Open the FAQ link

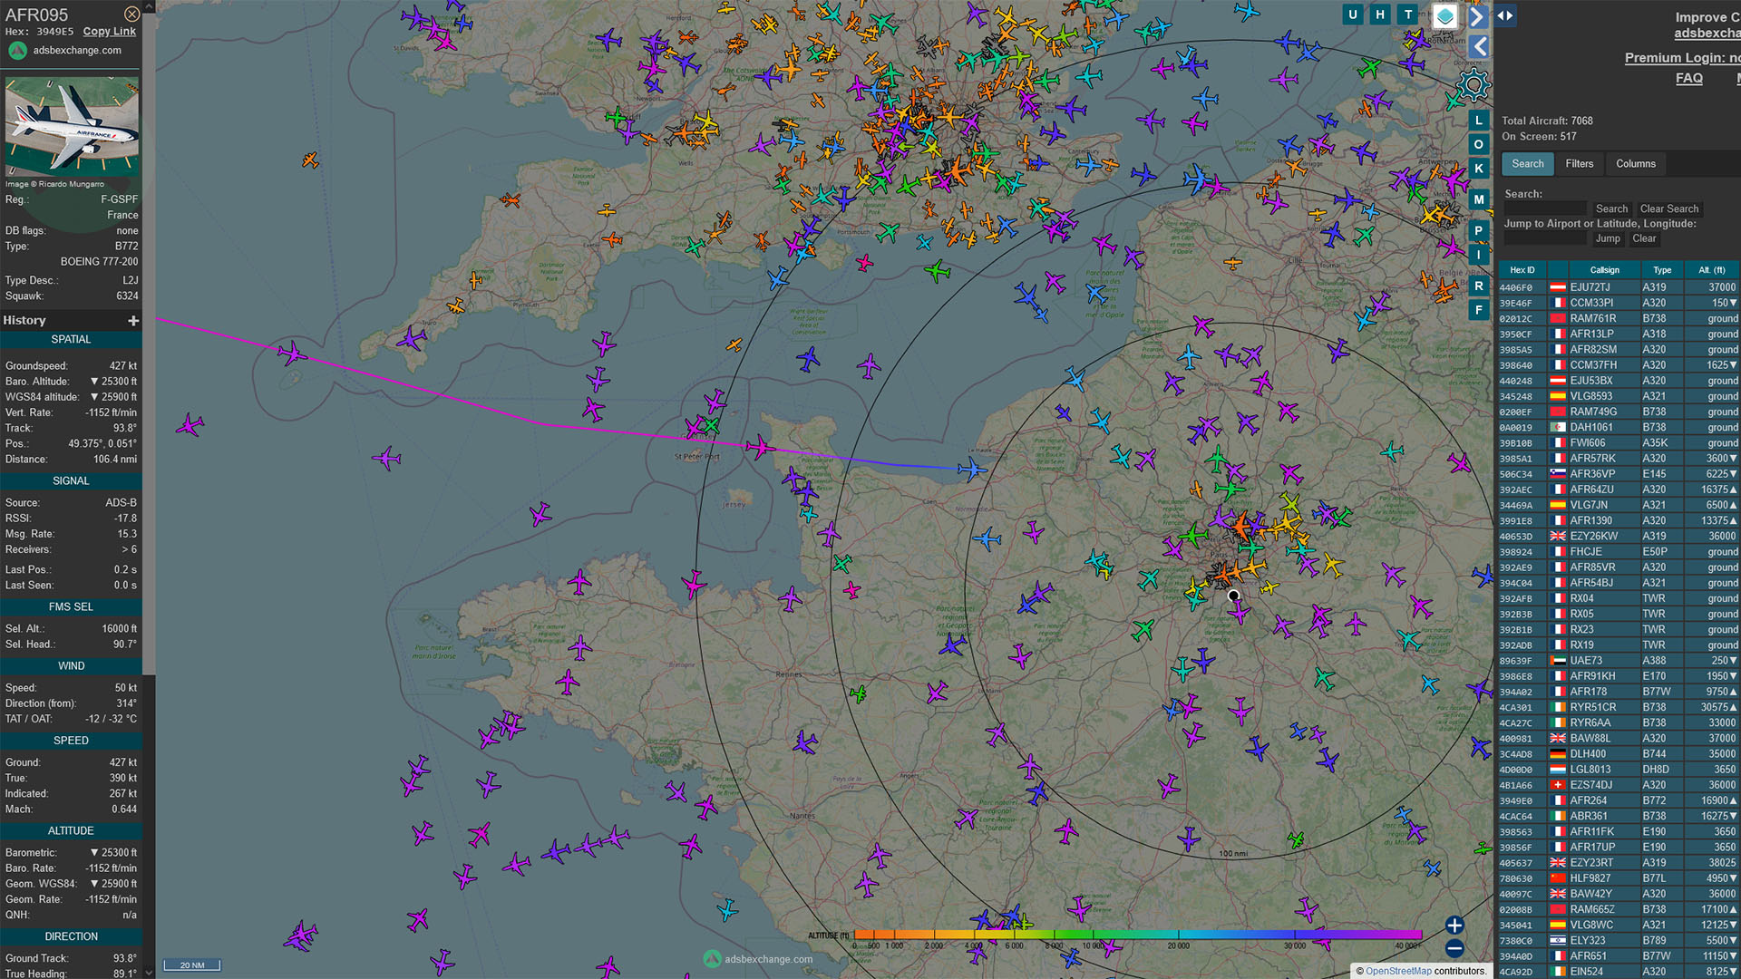coord(1688,79)
